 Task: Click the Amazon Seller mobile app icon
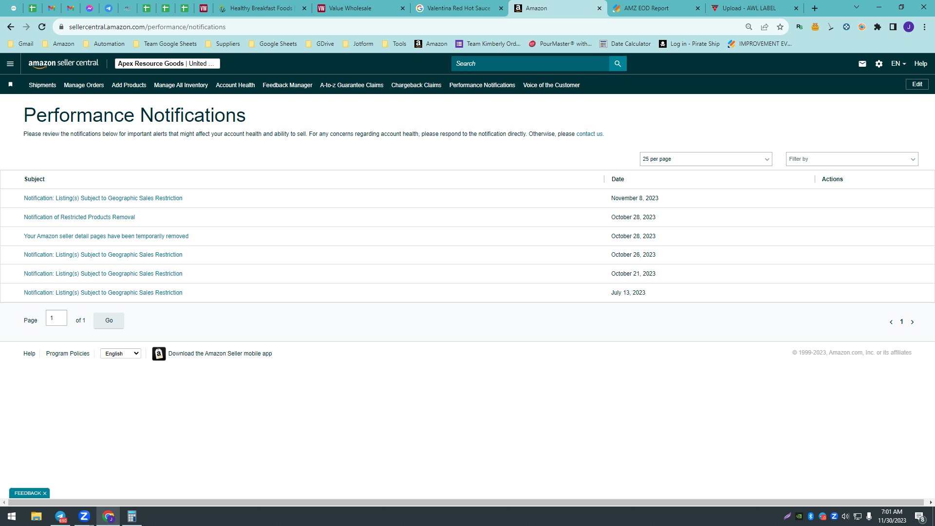click(159, 354)
